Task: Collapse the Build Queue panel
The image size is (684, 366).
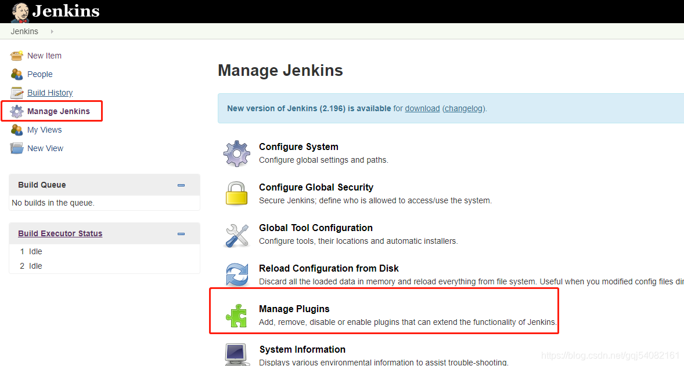Action: 181,185
